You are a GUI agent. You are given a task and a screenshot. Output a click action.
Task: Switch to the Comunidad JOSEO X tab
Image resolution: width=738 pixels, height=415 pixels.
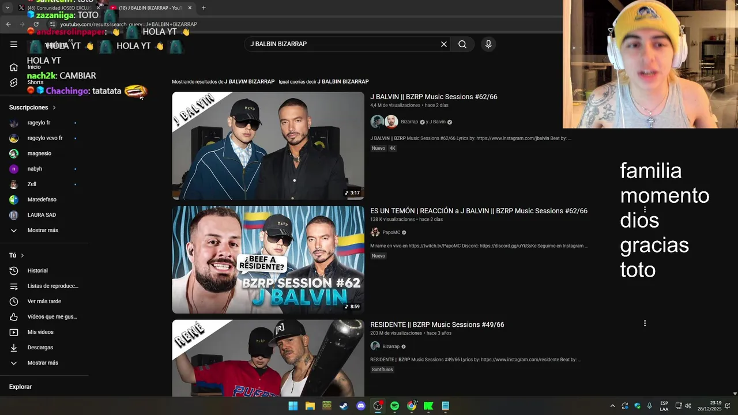point(58,7)
